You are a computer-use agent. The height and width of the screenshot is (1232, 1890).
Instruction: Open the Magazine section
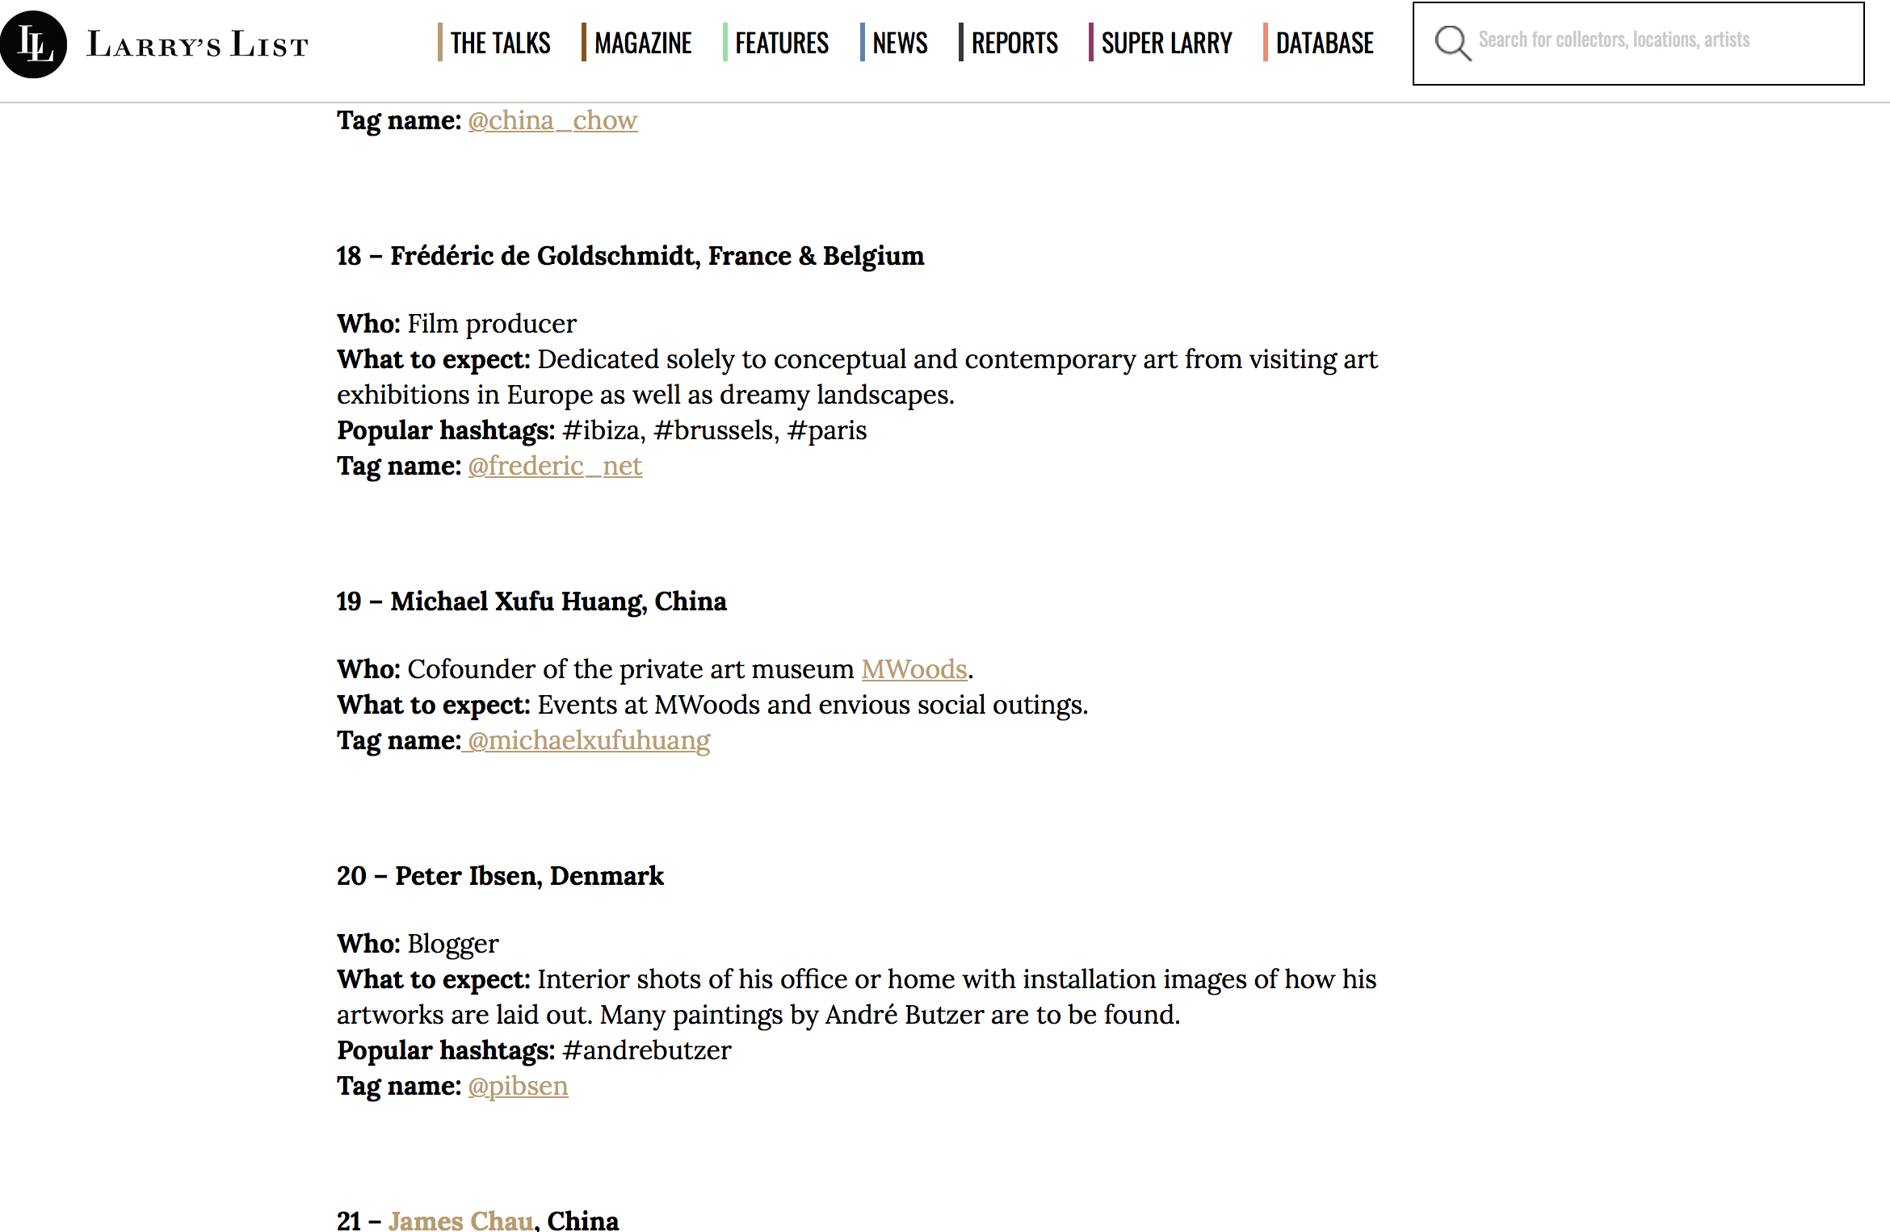(643, 43)
